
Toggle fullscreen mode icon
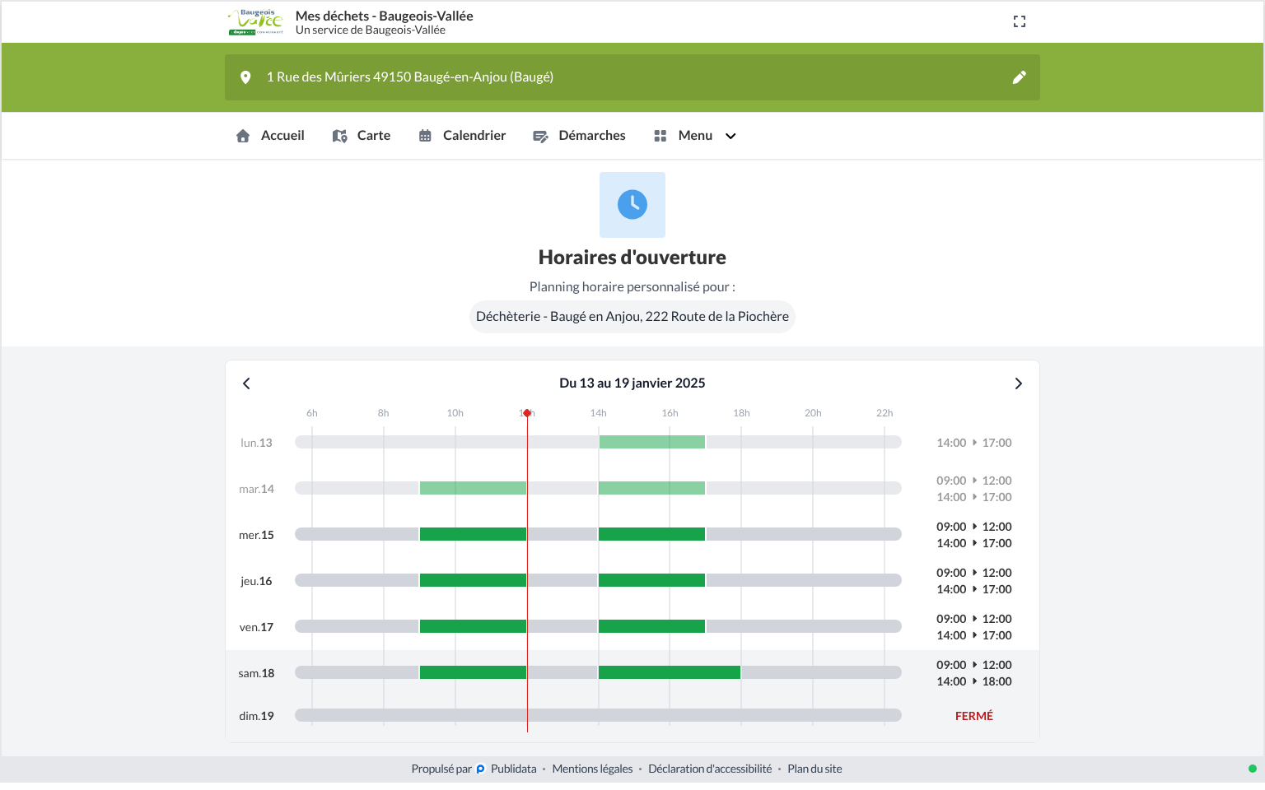(1020, 21)
